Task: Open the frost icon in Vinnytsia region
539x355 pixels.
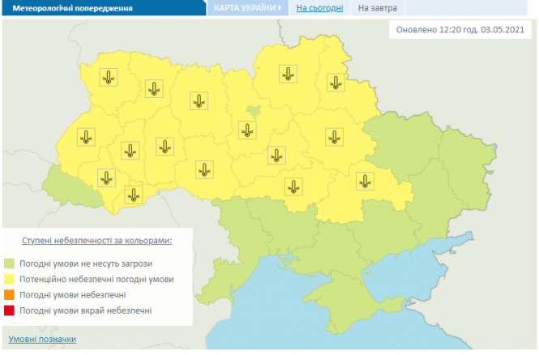Action: 205,170
